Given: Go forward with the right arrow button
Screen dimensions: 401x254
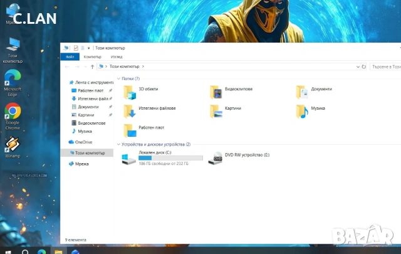Looking at the screenshot, I should [77, 66].
